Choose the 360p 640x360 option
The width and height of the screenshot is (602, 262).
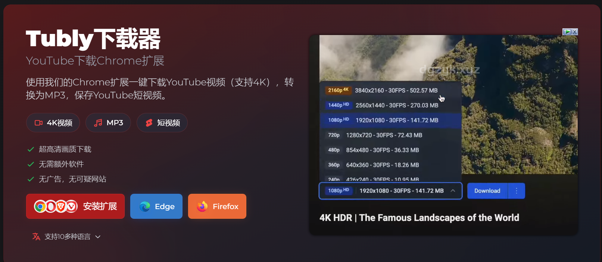[391, 165]
